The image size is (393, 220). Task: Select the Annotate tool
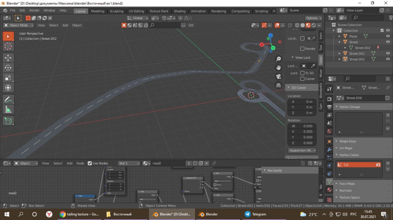[x=8, y=99]
